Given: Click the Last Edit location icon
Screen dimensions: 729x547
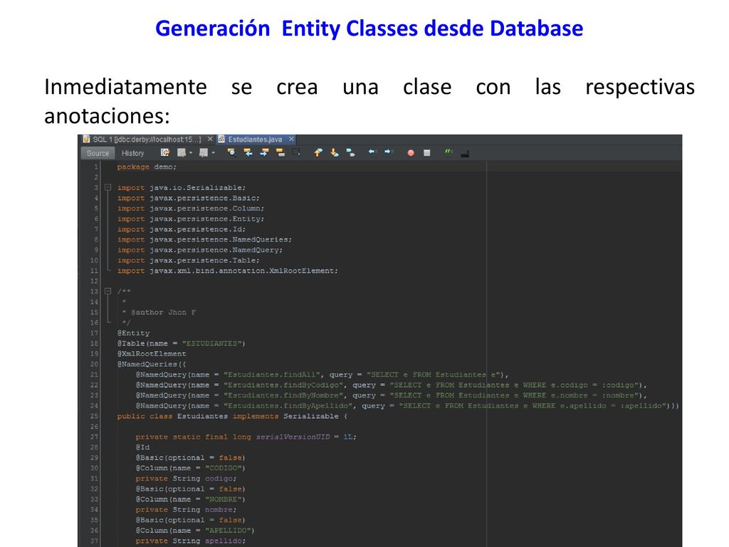Looking at the screenshot, I should coord(165,152).
